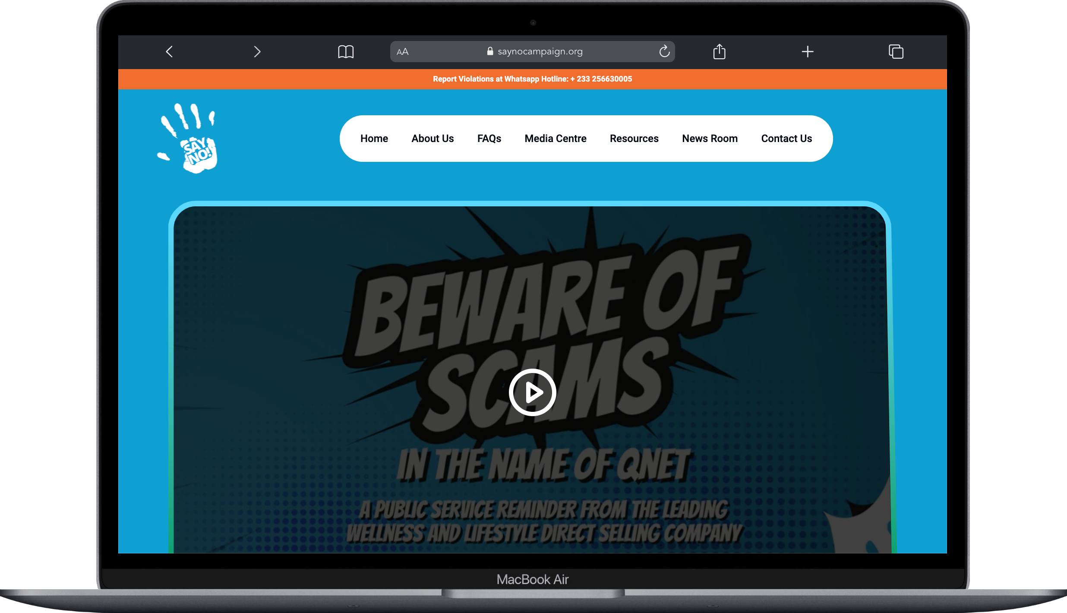Click the padlock icon in the address bar
1067x613 pixels.
490,51
